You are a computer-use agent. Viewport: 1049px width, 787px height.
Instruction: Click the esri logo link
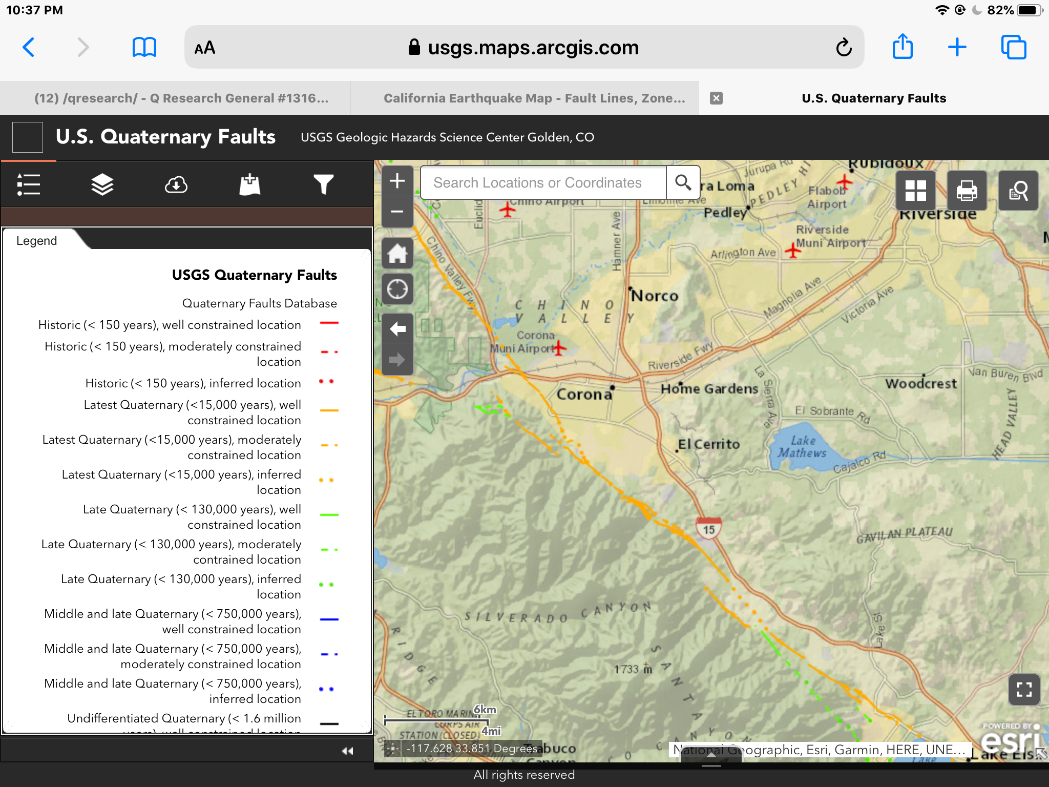[1010, 740]
